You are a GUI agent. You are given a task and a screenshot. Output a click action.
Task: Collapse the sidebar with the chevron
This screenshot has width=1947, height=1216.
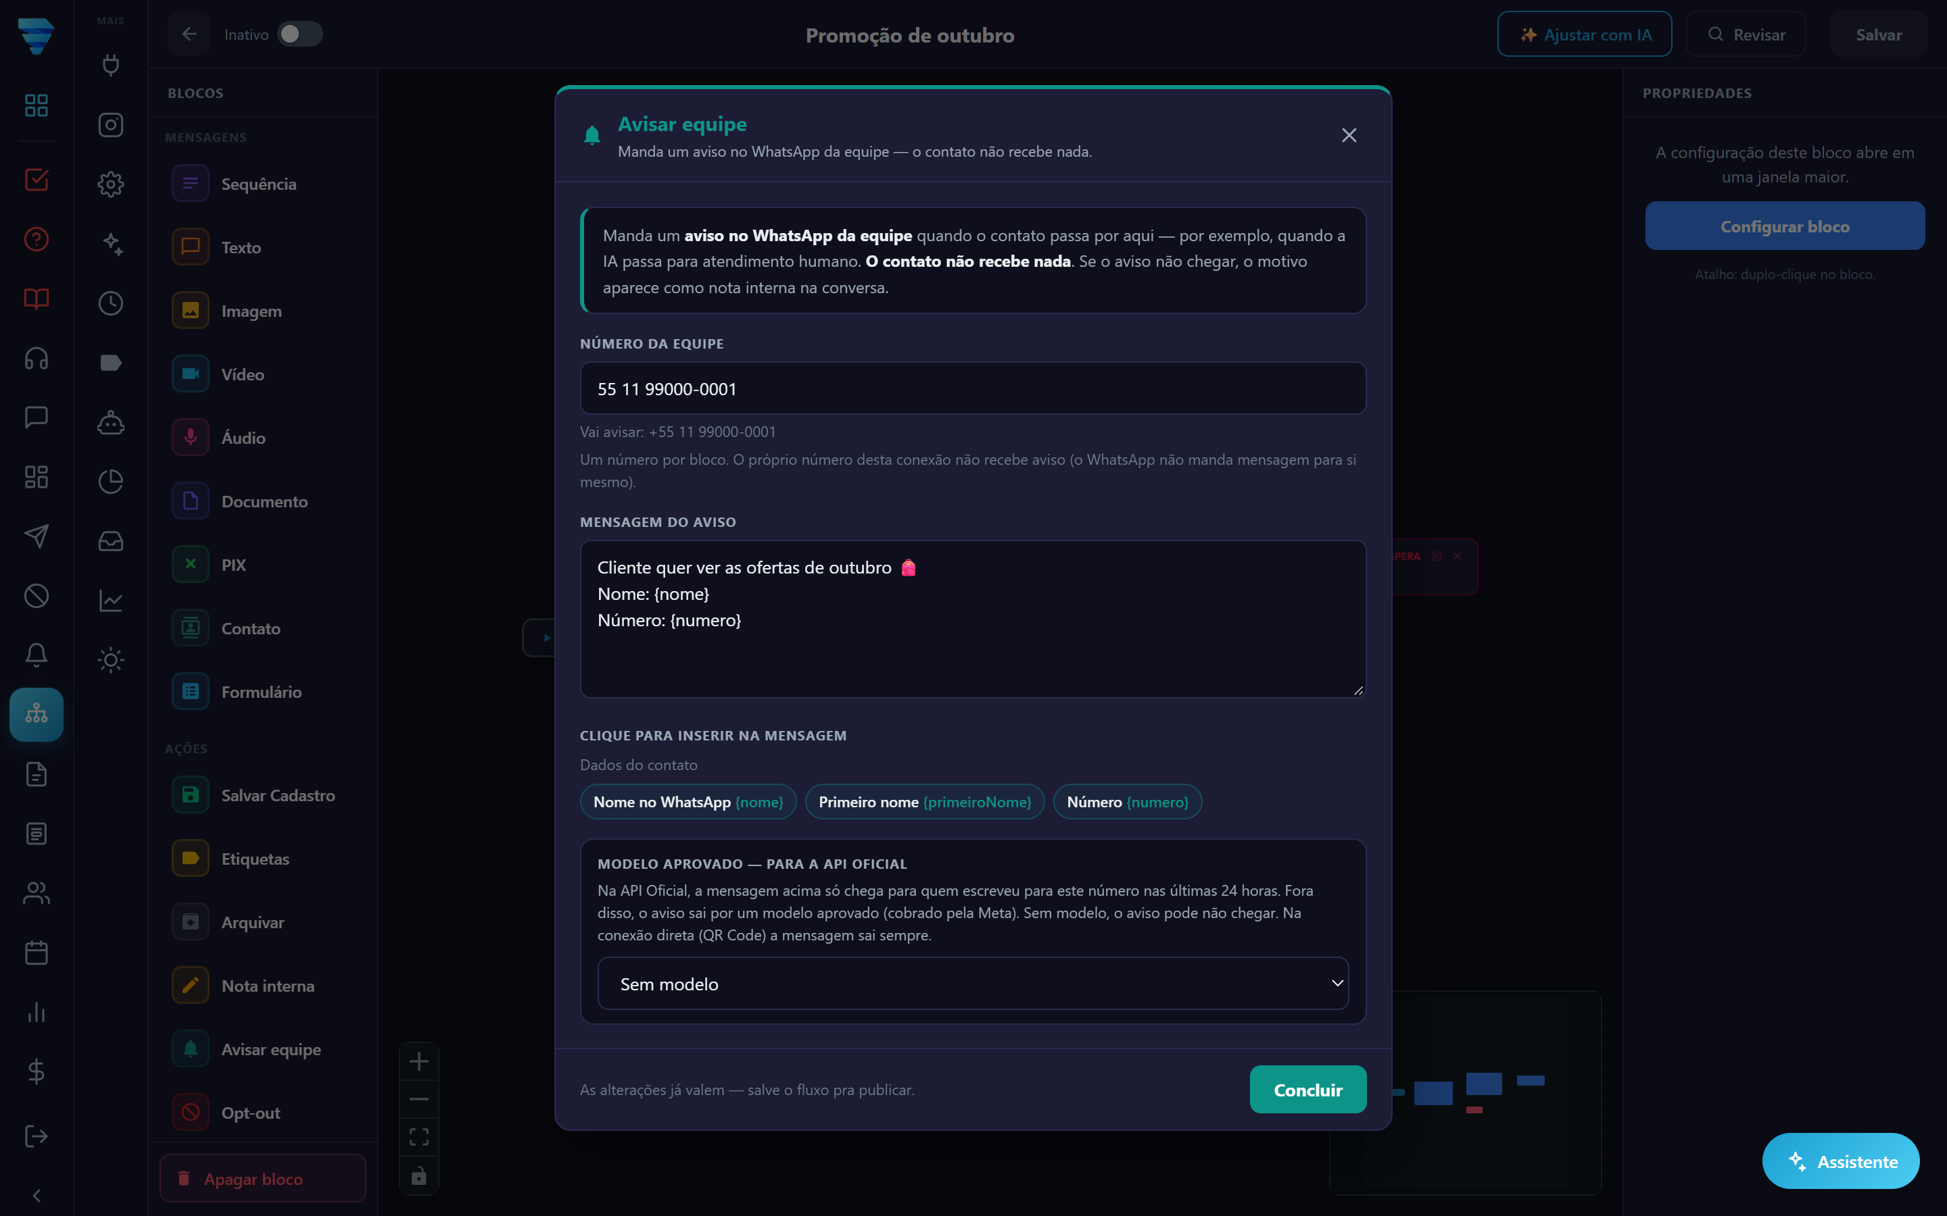(37, 1195)
